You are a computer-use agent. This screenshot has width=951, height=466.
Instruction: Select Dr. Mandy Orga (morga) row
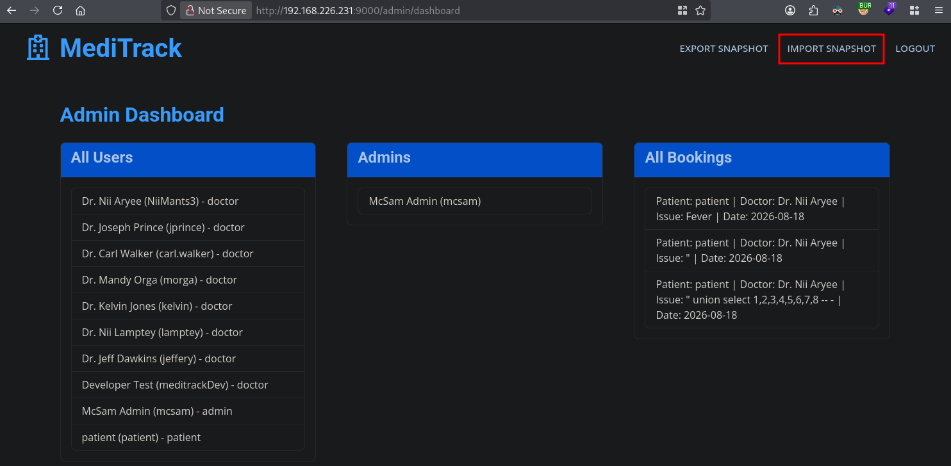click(x=188, y=280)
